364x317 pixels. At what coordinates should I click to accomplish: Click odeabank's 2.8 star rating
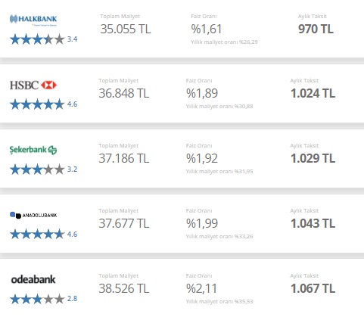[x=43, y=299]
